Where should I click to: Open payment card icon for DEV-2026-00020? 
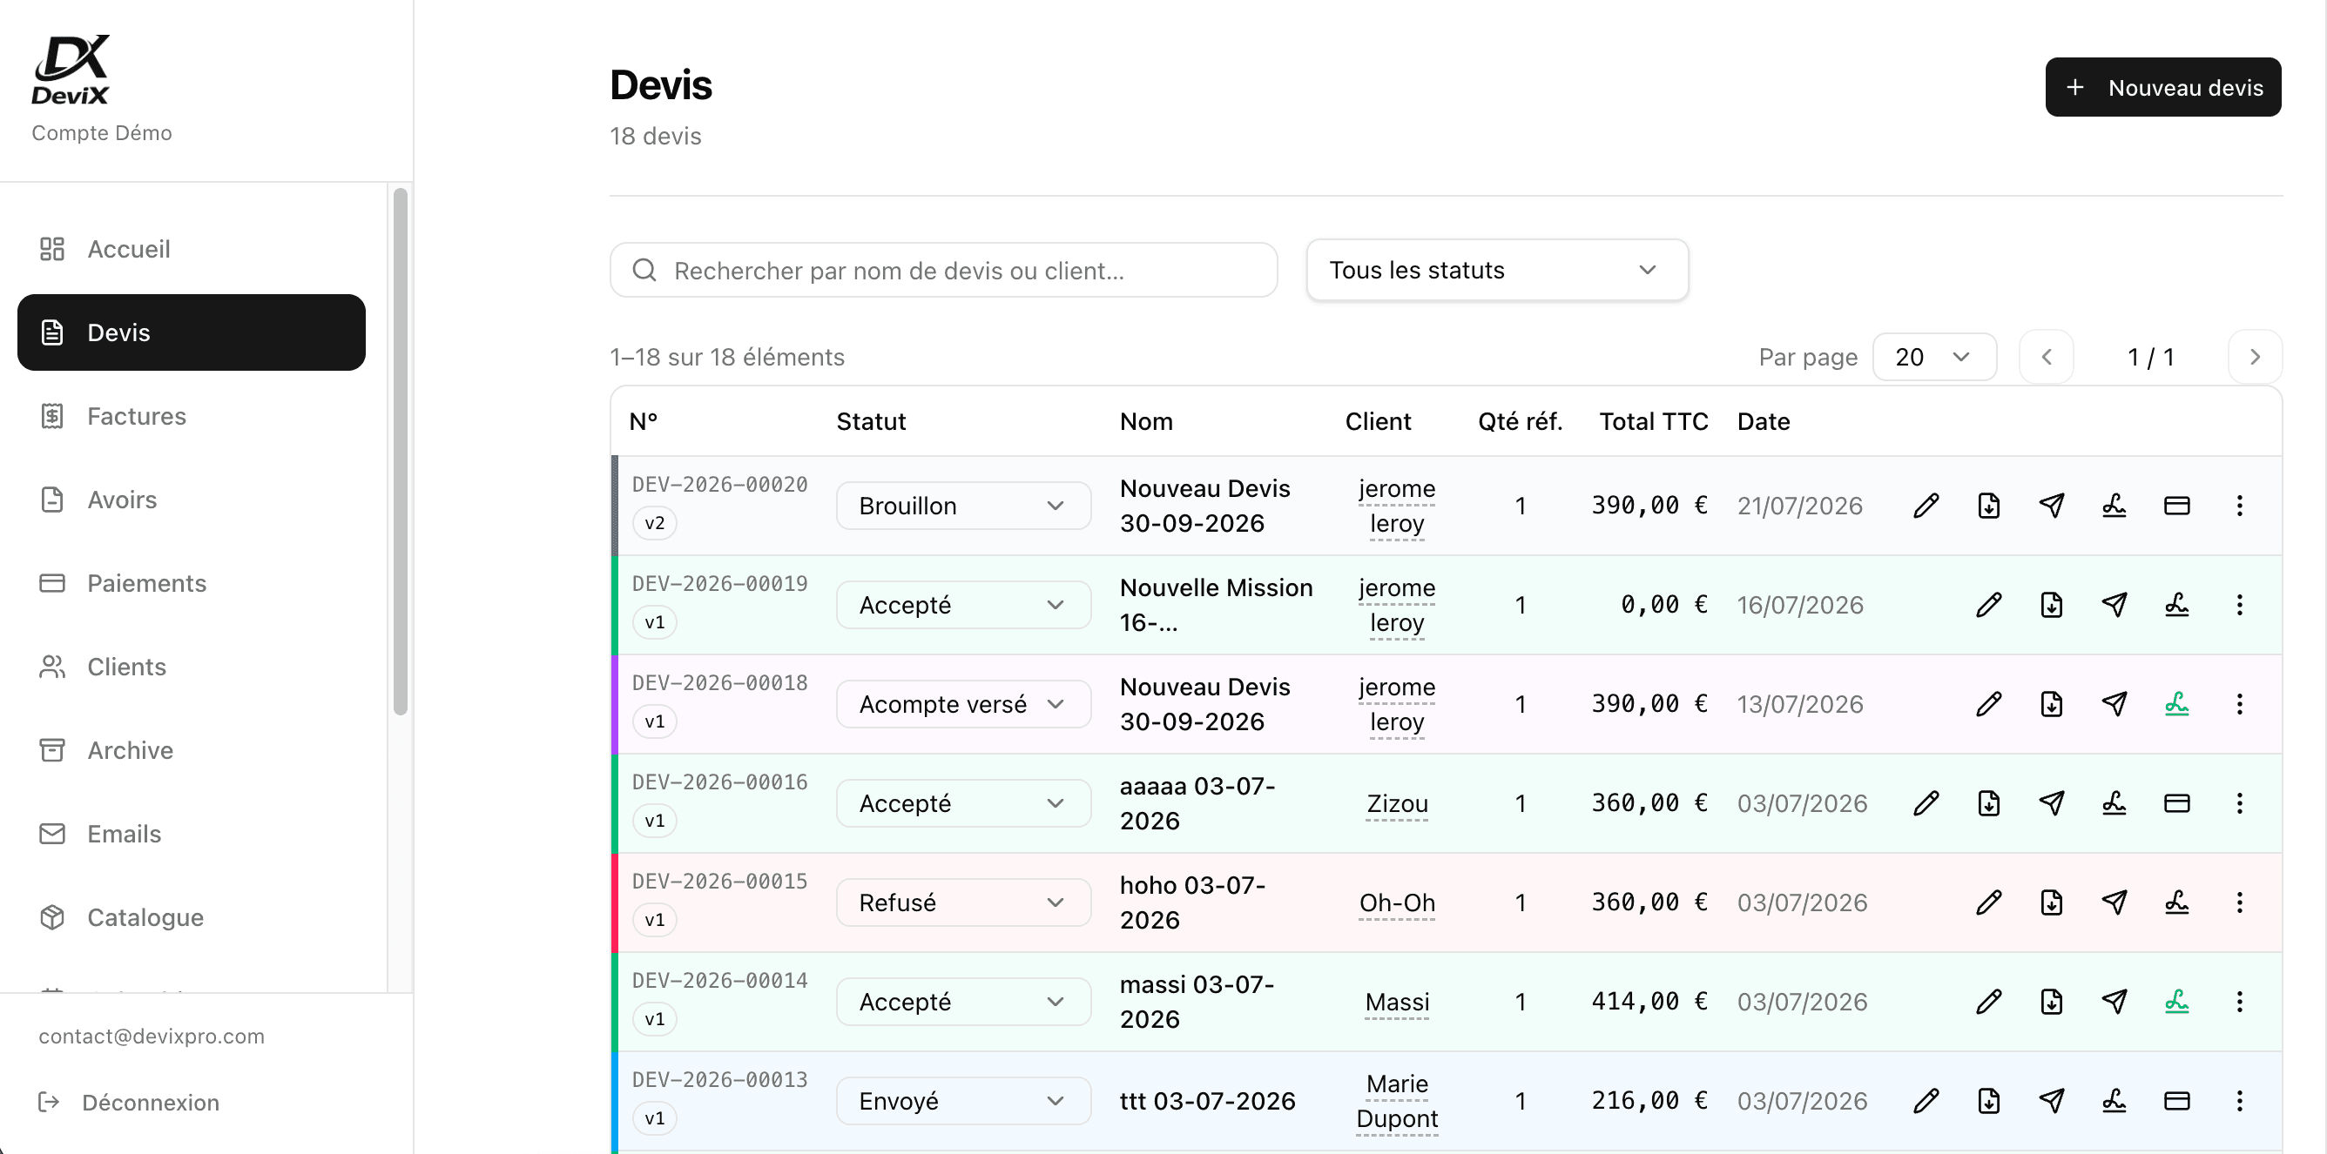click(x=2177, y=506)
